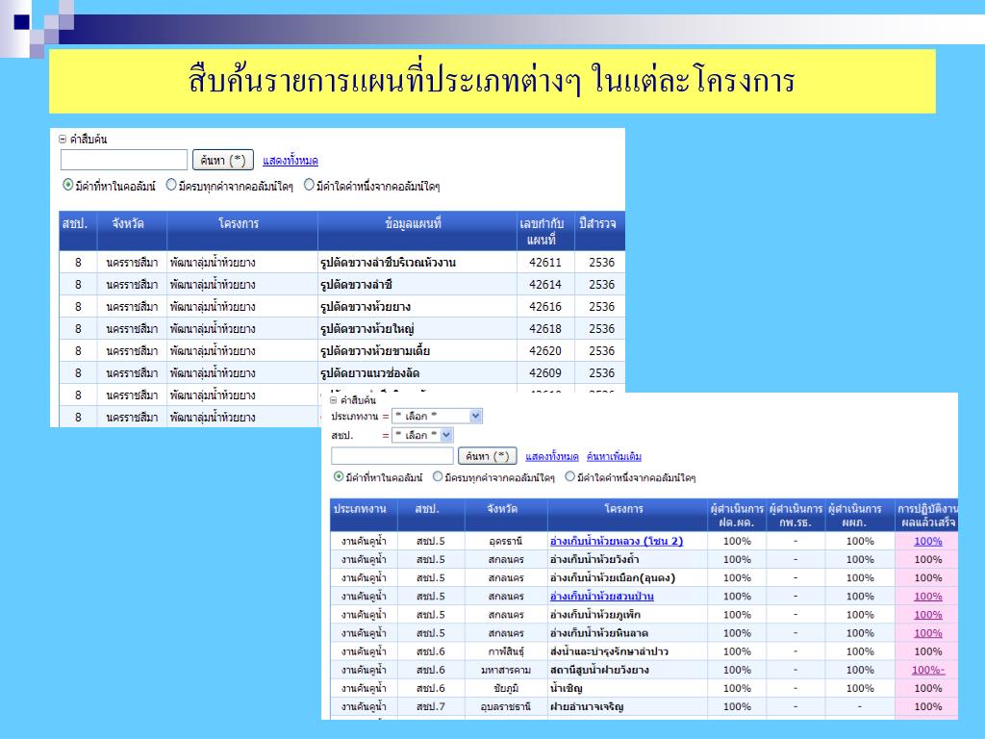Click the กาฬสินธุ์ province cell
Viewport: 985px width, 739px height.
pos(506,651)
